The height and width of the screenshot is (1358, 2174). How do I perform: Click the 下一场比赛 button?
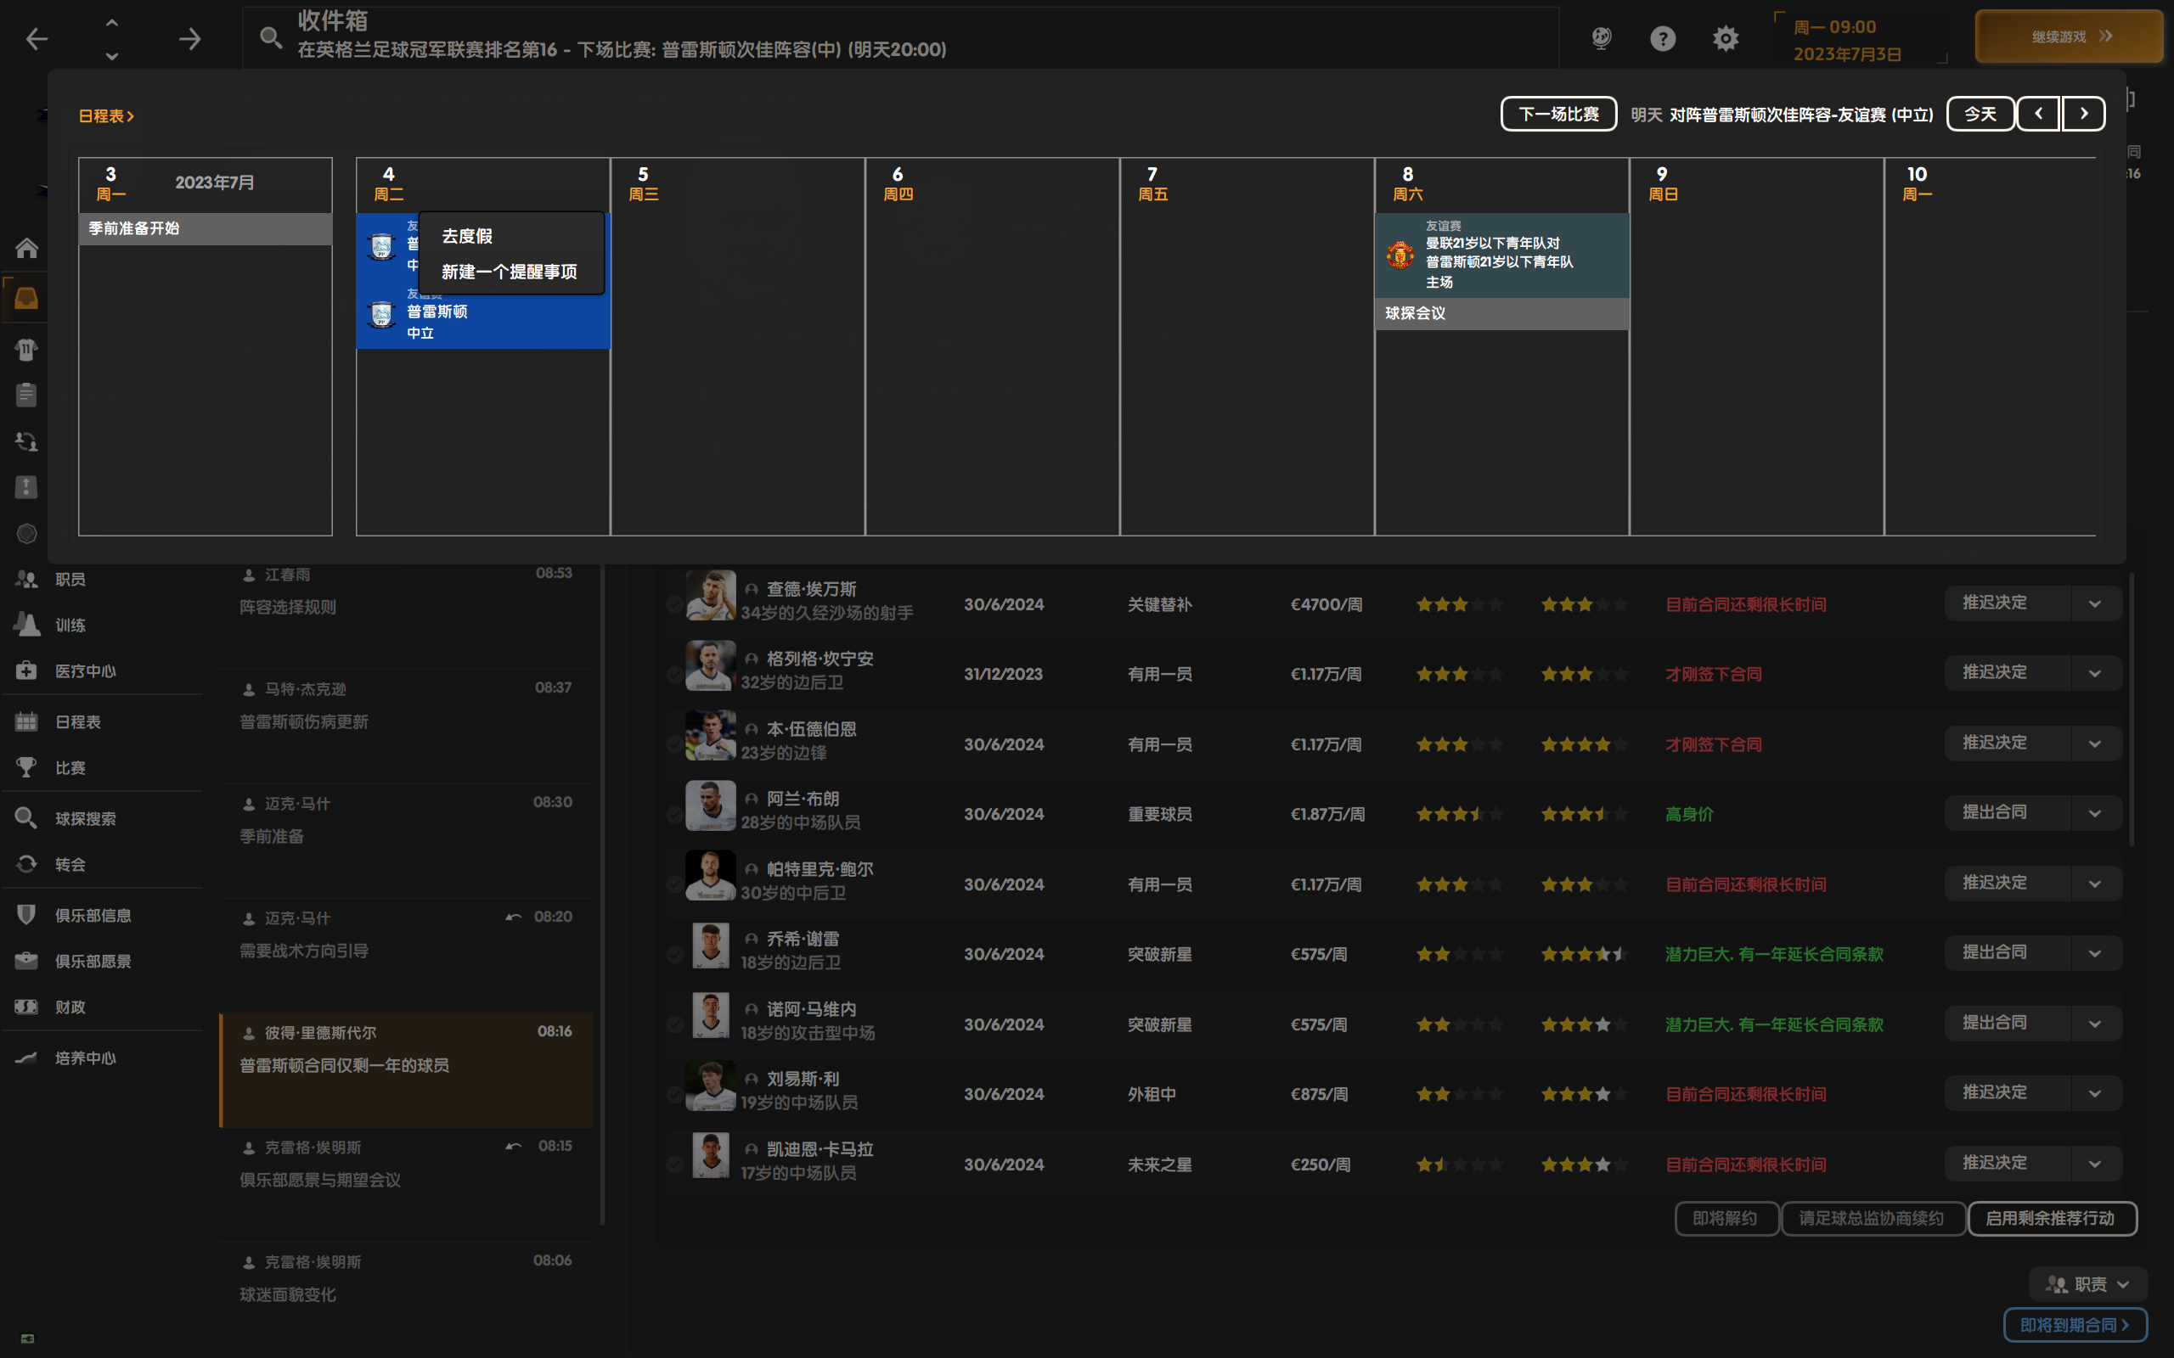(x=1557, y=114)
